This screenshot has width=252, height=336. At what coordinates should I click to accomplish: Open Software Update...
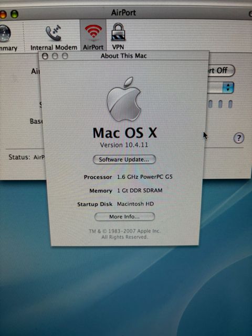coord(124,160)
